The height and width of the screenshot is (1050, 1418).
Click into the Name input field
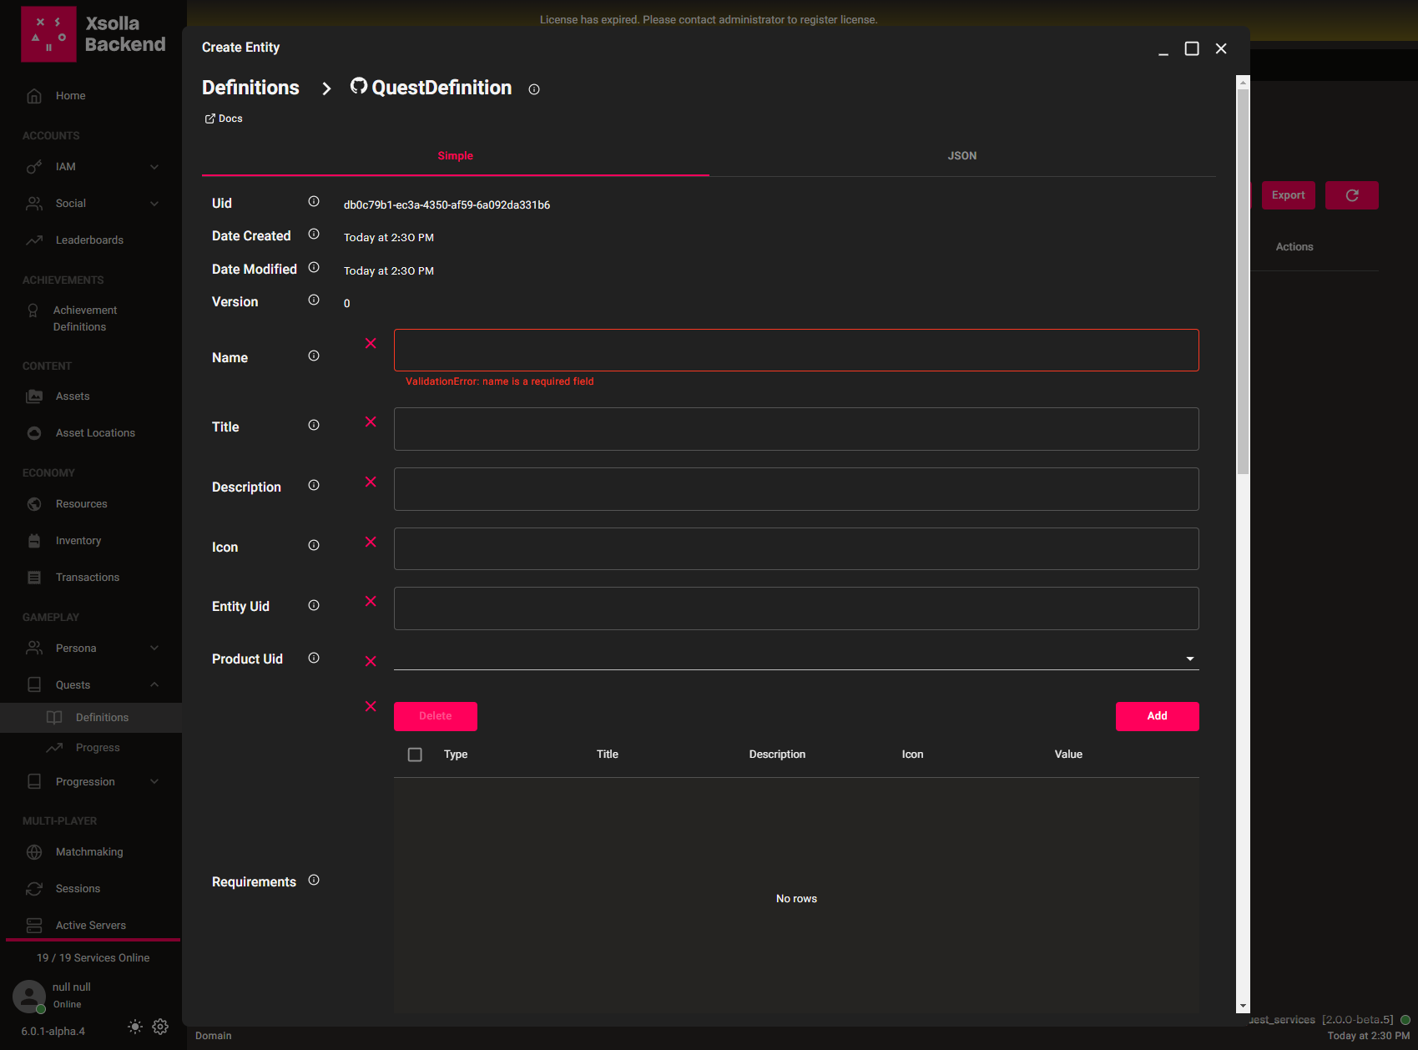point(796,351)
